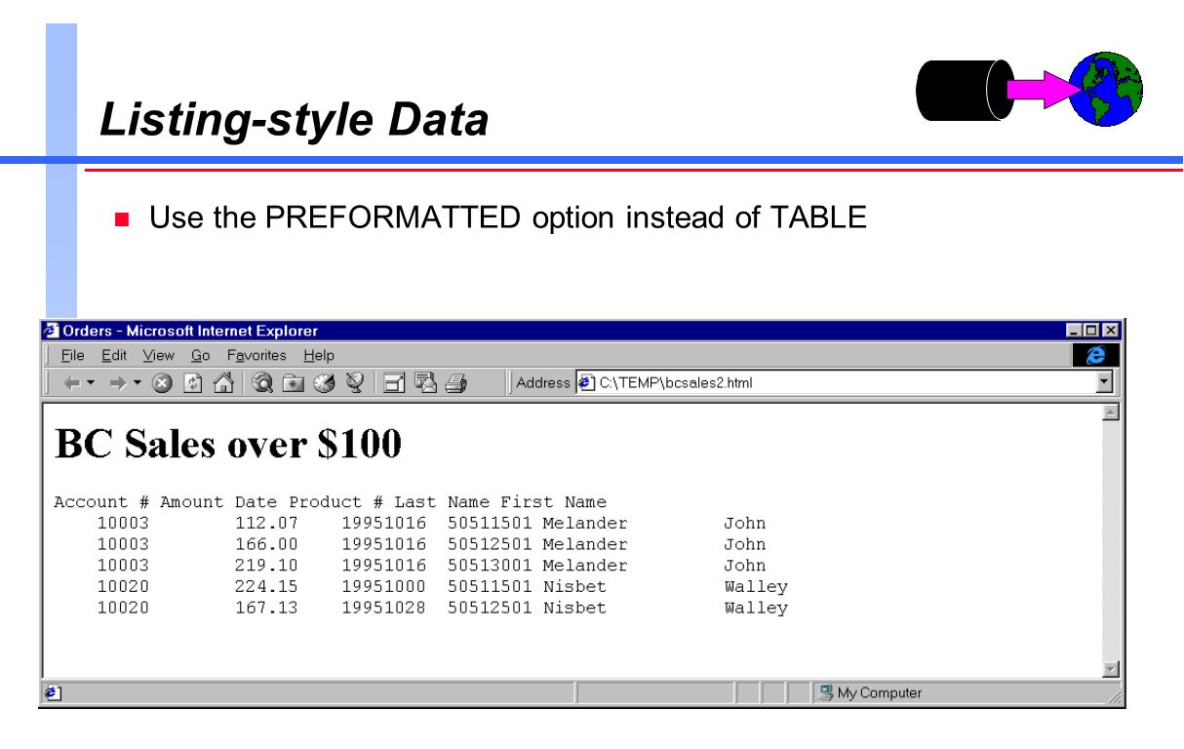Click the vertical scrollbar track
The width and height of the screenshot is (1184, 749).
[x=1110, y=540]
